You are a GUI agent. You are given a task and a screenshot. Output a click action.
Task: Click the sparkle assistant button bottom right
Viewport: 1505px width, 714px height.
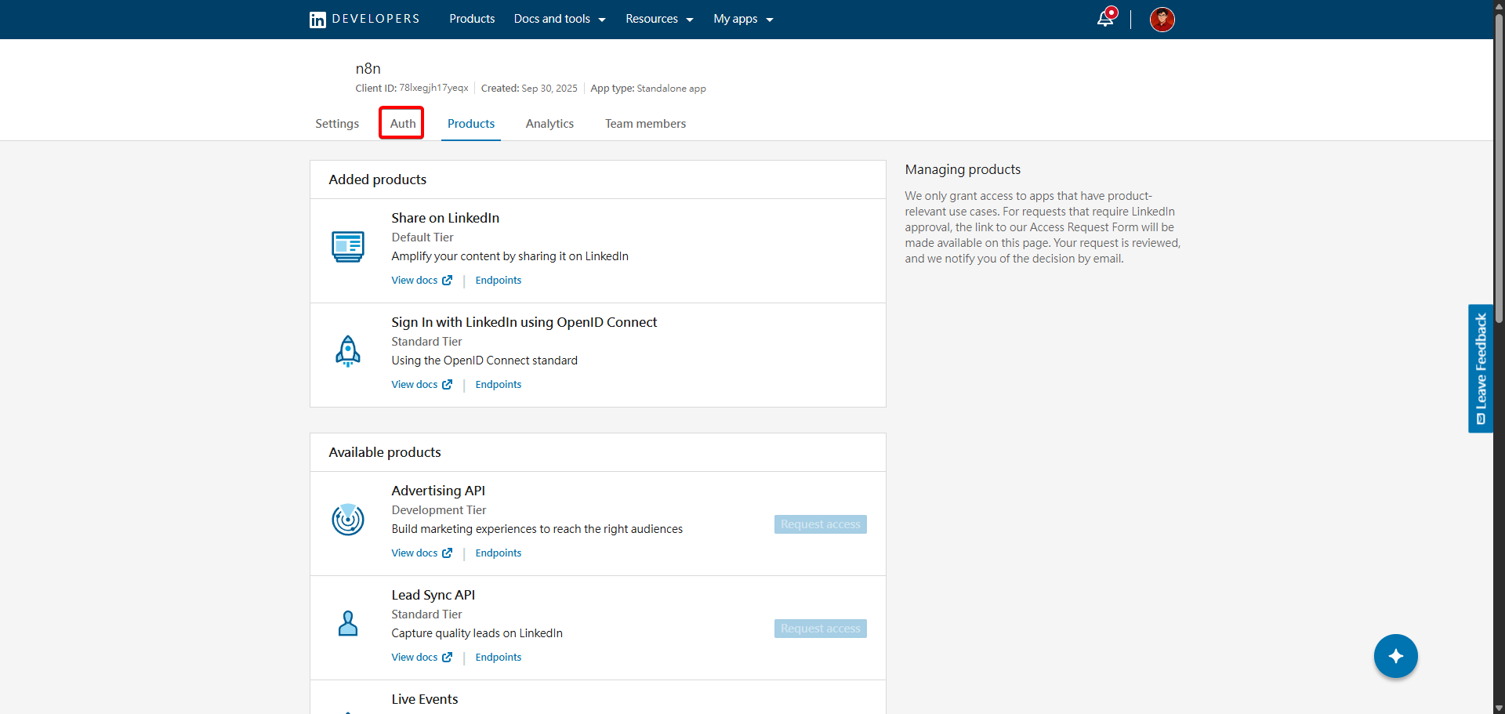[x=1395, y=656]
